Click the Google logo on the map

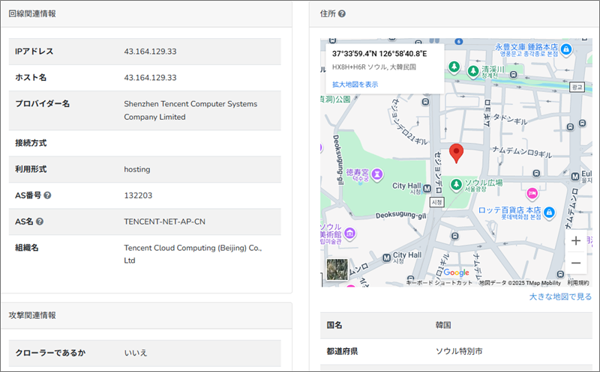tap(456, 272)
